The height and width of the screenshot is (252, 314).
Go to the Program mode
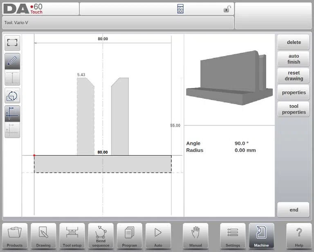point(129,236)
